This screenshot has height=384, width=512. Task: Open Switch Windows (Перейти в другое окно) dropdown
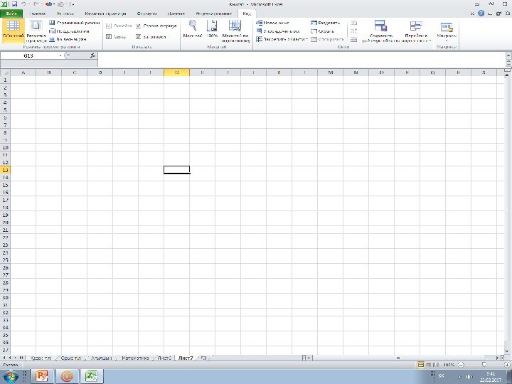[416, 31]
